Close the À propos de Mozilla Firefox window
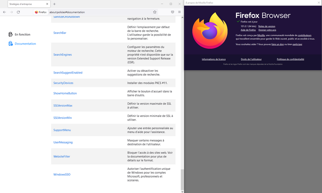The image size is (322, 193). [319, 3]
